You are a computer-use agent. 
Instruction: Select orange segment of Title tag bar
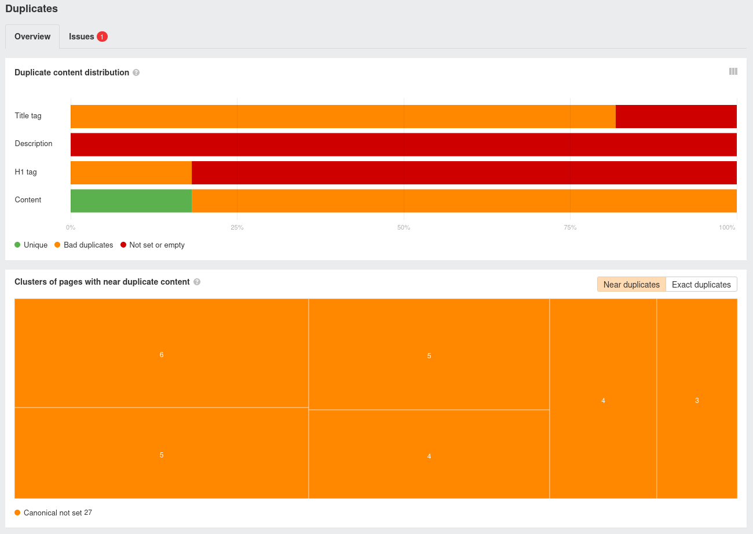coord(343,117)
